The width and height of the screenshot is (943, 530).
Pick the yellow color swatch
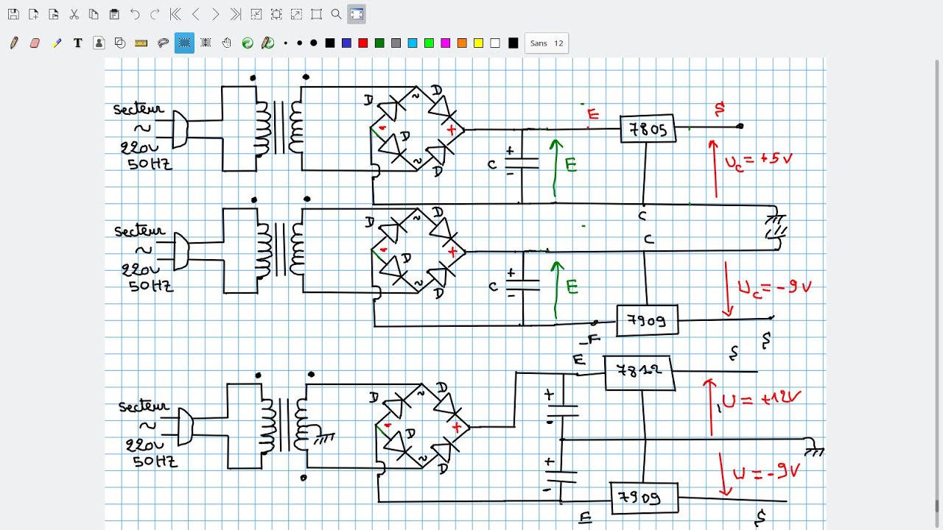pyautogui.click(x=478, y=43)
